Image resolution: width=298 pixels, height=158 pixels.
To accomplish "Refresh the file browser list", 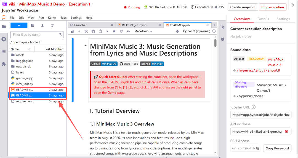I will click(52, 25).
